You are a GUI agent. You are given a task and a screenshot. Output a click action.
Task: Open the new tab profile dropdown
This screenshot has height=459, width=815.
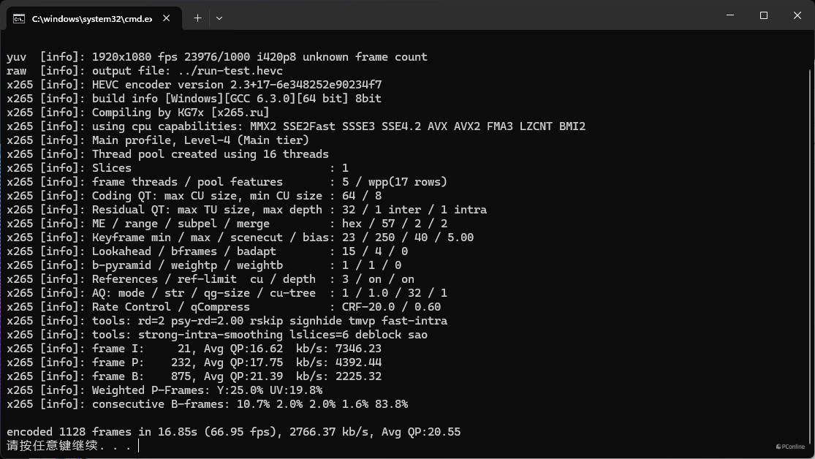219,18
